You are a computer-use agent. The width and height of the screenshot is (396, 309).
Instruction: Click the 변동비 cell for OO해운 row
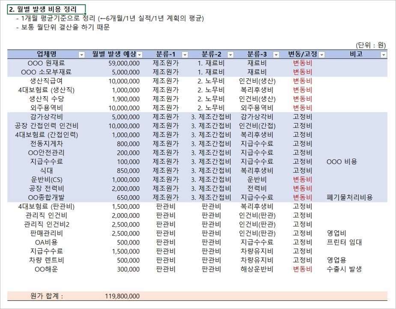click(x=303, y=269)
